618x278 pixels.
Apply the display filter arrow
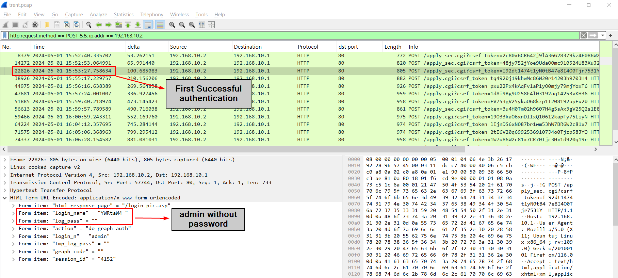pos(593,35)
